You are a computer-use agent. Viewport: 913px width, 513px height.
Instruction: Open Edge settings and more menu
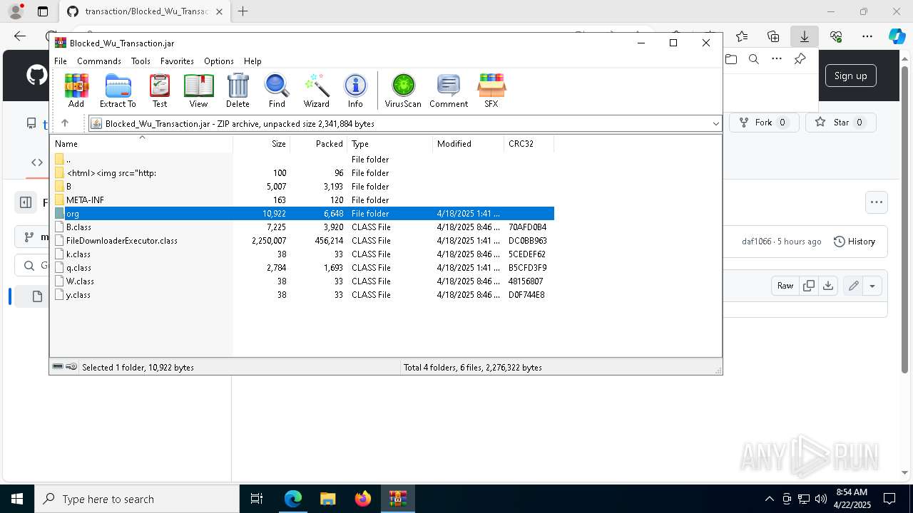pos(867,36)
